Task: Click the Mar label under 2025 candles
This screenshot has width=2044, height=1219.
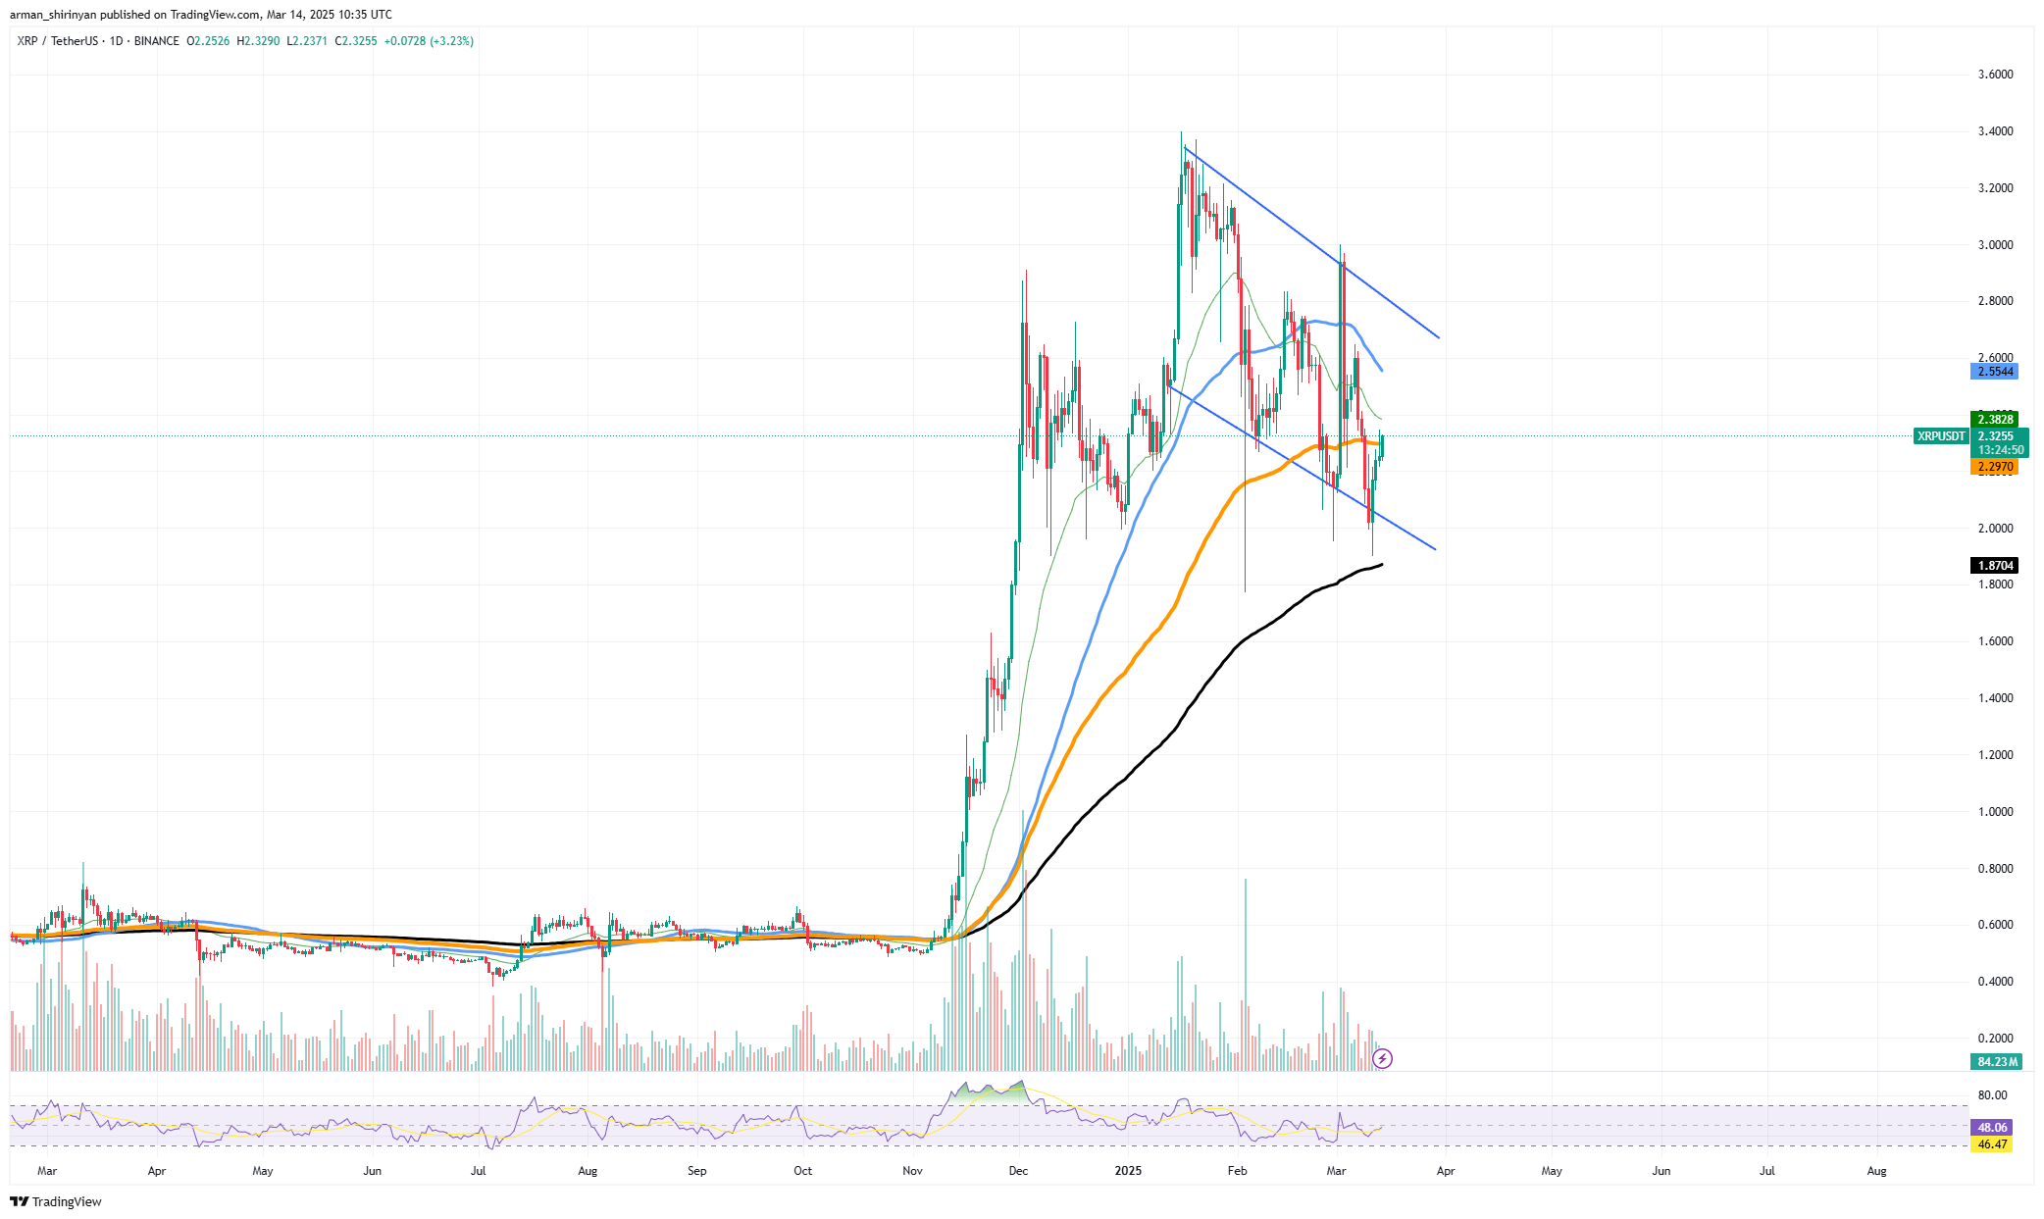Action: click(1335, 1171)
